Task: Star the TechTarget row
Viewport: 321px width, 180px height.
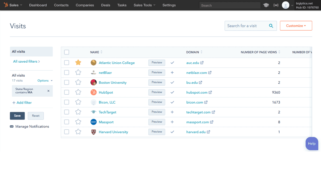Action: [x=78, y=112]
